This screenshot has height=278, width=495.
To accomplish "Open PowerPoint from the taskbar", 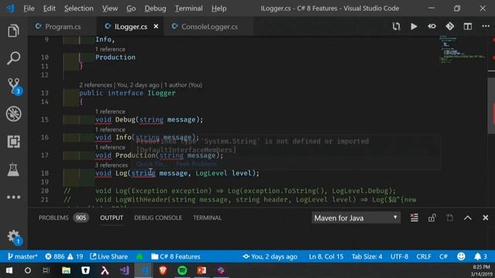I will (202, 270).
